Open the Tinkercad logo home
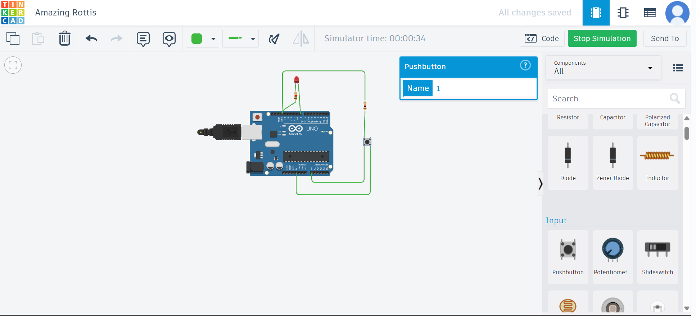The image size is (696, 316). point(13,13)
